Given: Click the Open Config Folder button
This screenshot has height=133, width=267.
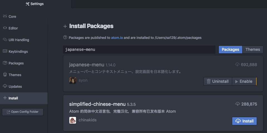Looking at the screenshot, I should click(23, 112).
